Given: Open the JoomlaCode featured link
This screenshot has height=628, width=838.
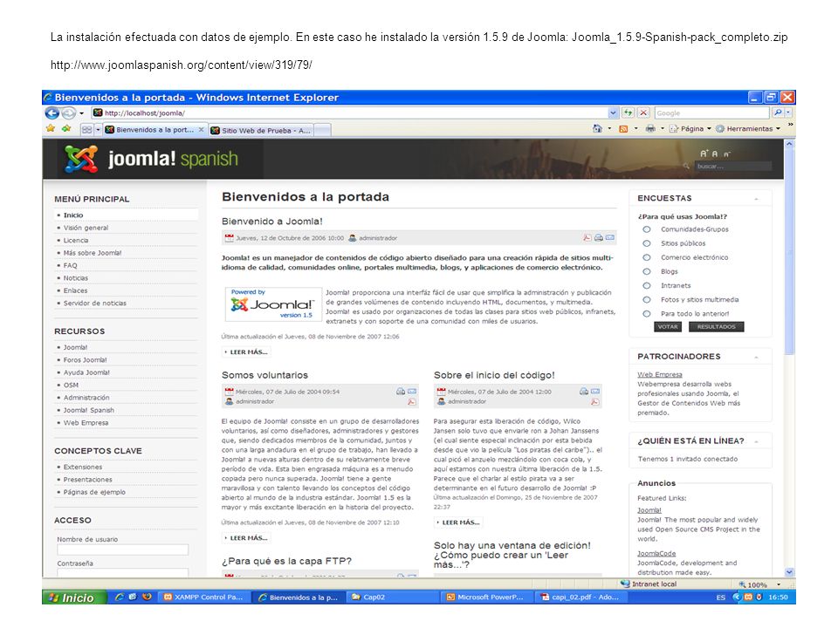Looking at the screenshot, I should pyautogui.click(x=656, y=553).
